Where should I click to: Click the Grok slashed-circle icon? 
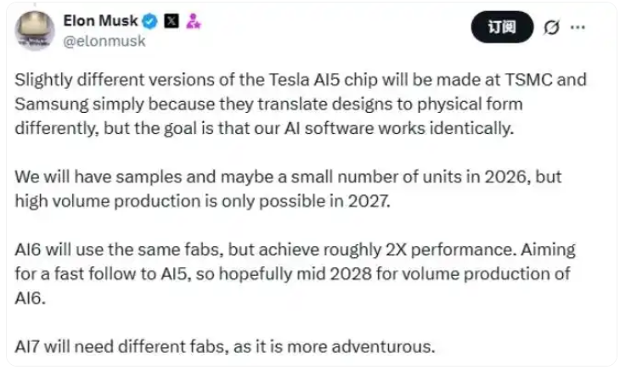[x=550, y=27]
